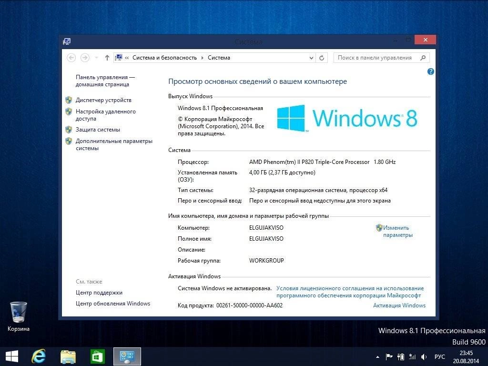Viewport: 488px width, 366px height.
Task: Click the power battery tray icon
Action: pyautogui.click(x=401, y=356)
